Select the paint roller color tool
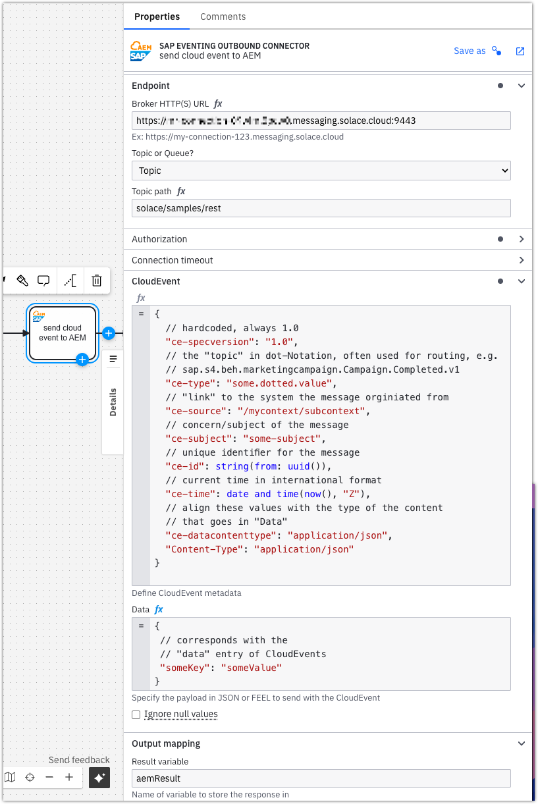The width and height of the screenshot is (538, 804). (22, 281)
